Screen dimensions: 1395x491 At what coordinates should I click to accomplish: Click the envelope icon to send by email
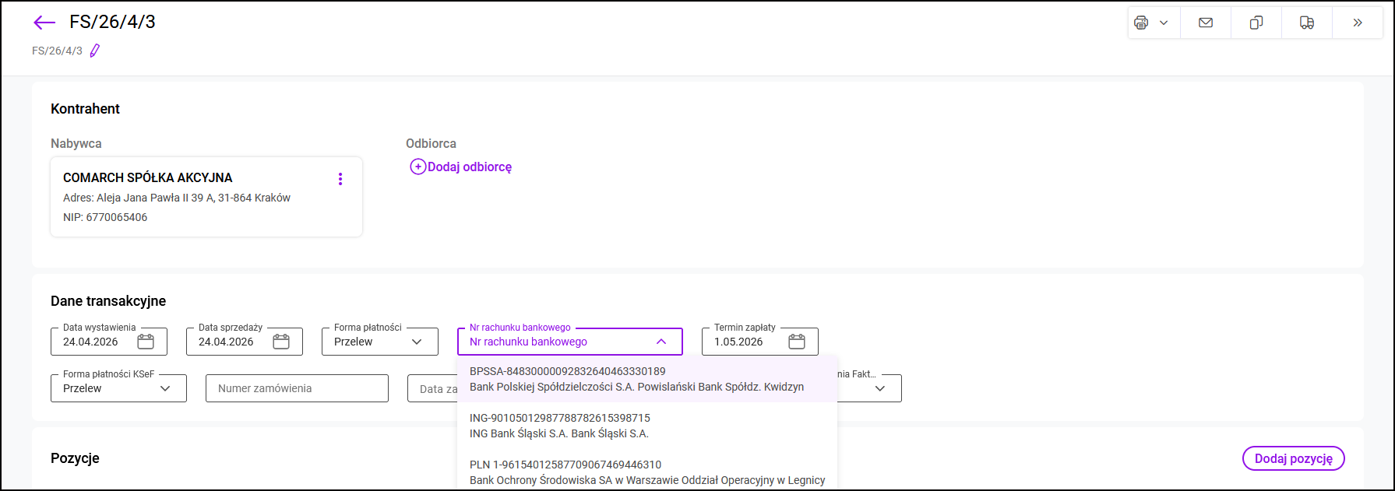[1206, 23]
